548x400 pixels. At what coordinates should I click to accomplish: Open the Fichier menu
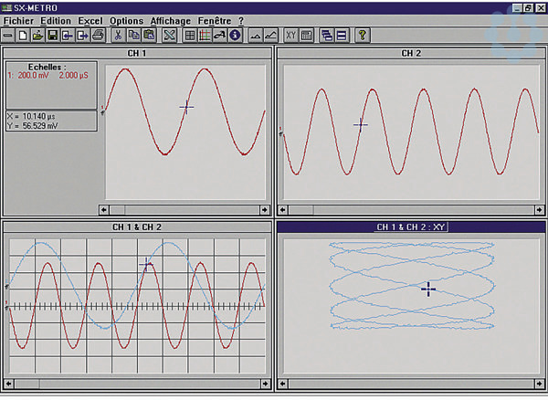pyautogui.click(x=18, y=21)
